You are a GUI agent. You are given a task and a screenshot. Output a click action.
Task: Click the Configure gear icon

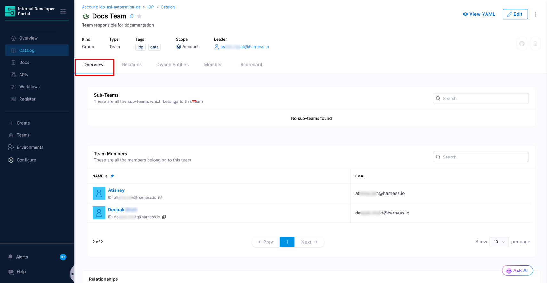click(x=11, y=160)
